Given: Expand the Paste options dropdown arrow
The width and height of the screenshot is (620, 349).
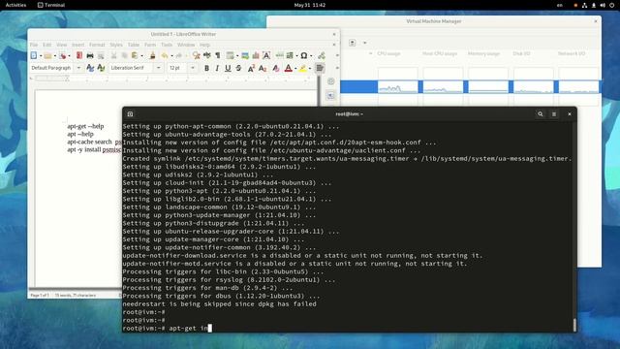Looking at the screenshot, I should tap(142, 56).
